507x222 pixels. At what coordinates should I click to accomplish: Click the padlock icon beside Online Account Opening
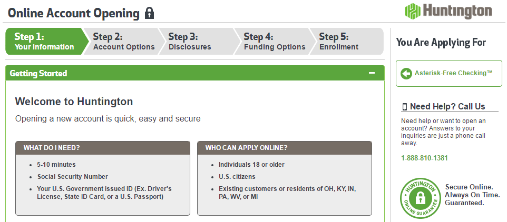[149, 13]
